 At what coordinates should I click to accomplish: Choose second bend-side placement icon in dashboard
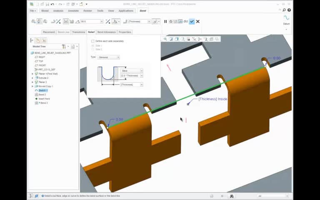(x=39, y=21)
